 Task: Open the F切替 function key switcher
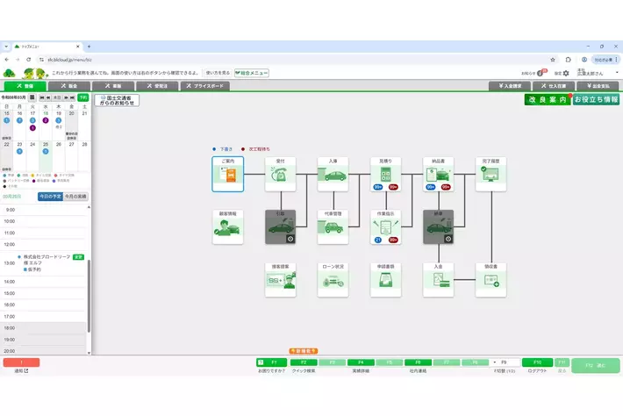pos(505,362)
